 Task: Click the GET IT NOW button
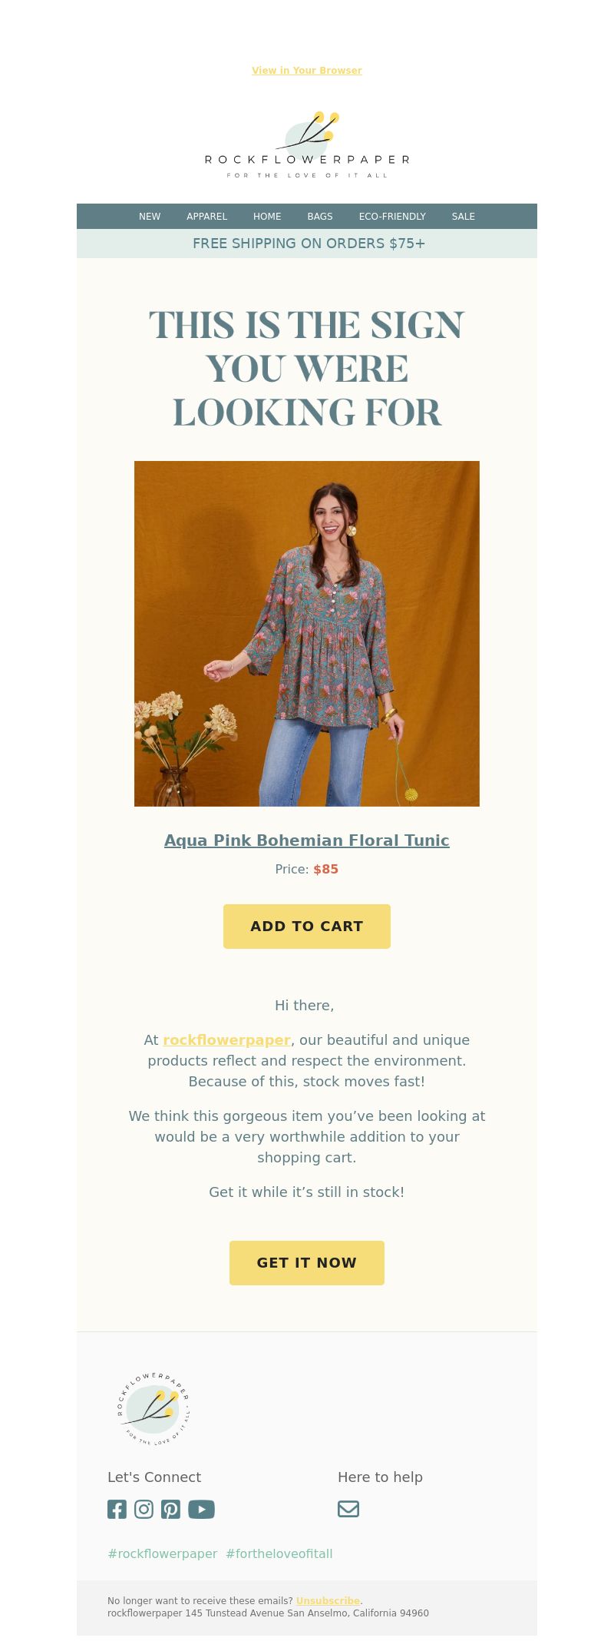(307, 1263)
